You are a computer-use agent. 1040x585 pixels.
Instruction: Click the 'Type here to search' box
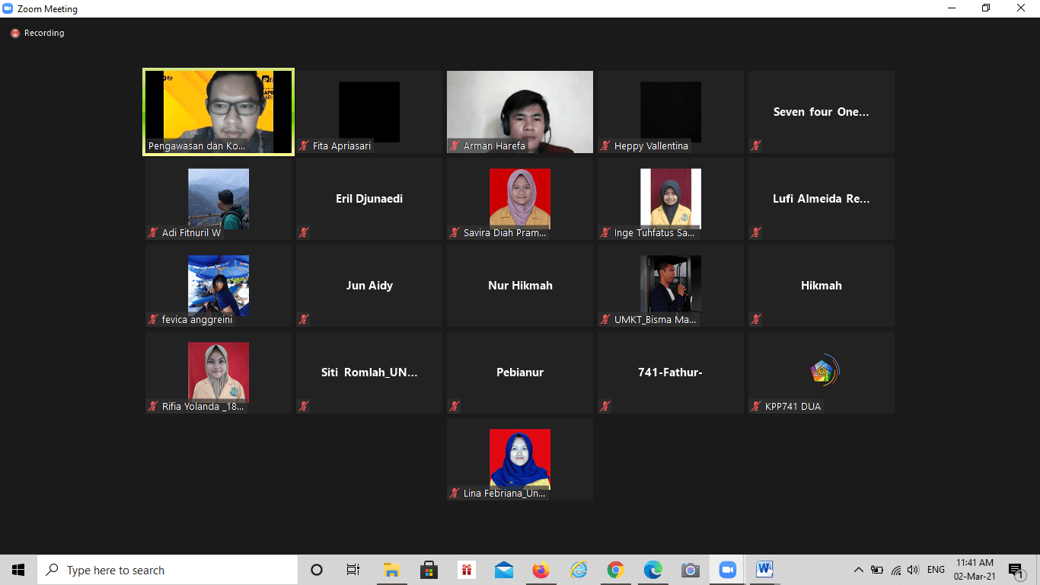click(x=167, y=570)
